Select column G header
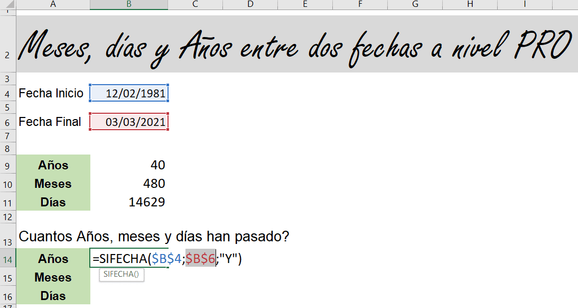Image resolution: width=578 pixels, height=308 pixels. (x=415, y=4)
